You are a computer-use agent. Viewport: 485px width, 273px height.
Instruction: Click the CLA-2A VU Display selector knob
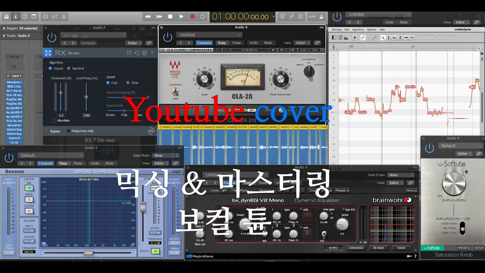[x=309, y=71]
